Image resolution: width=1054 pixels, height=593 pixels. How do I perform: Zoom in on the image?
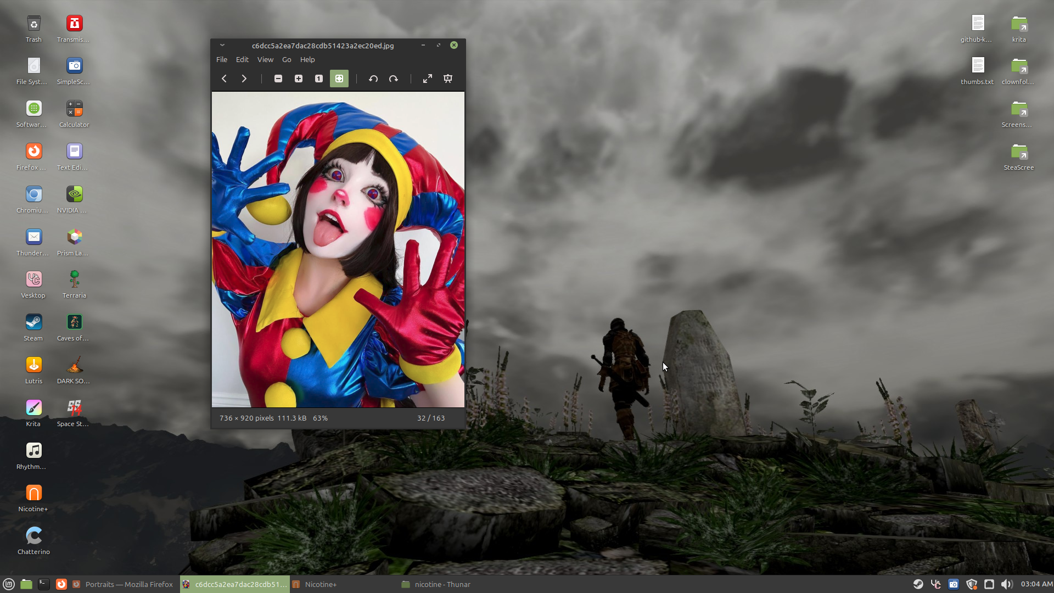pos(299,79)
